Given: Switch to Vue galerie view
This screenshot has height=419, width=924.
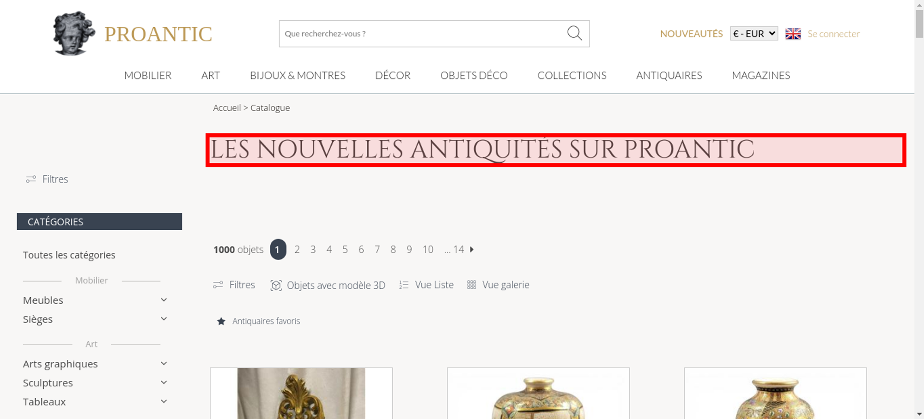Looking at the screenshot, I should click(498, 285).
